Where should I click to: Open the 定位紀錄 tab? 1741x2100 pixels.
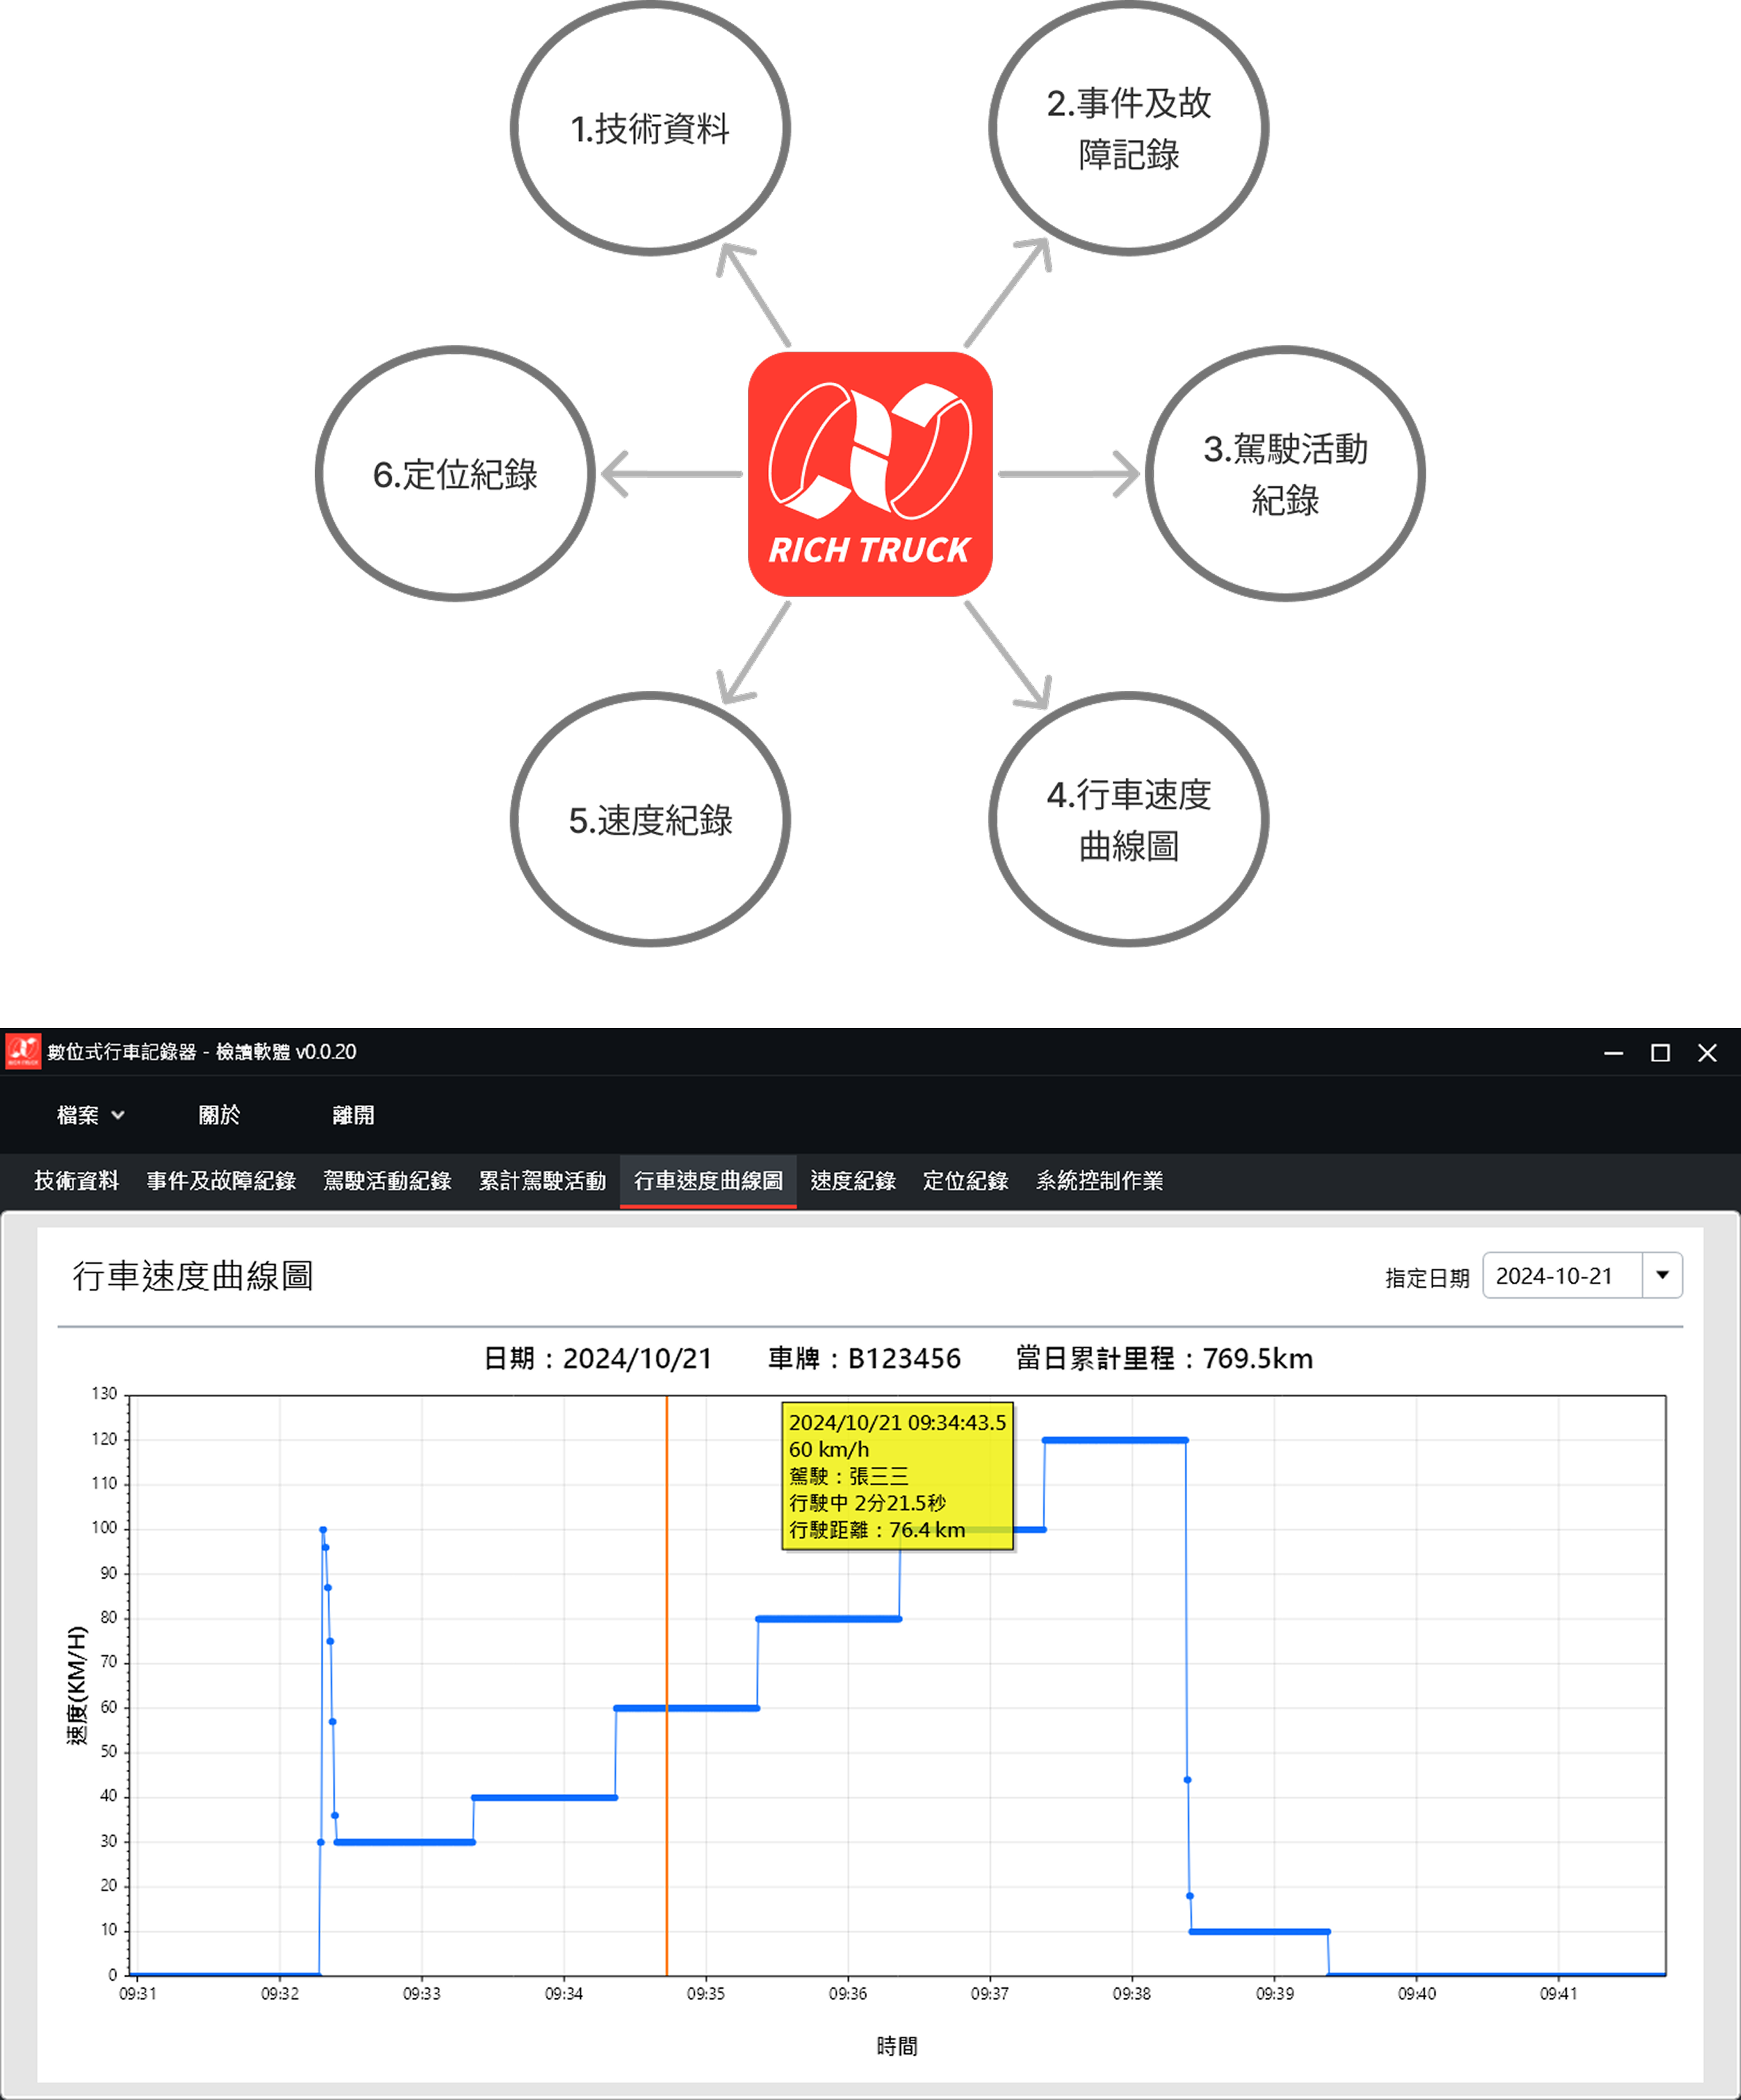(x=966, y=1181)
